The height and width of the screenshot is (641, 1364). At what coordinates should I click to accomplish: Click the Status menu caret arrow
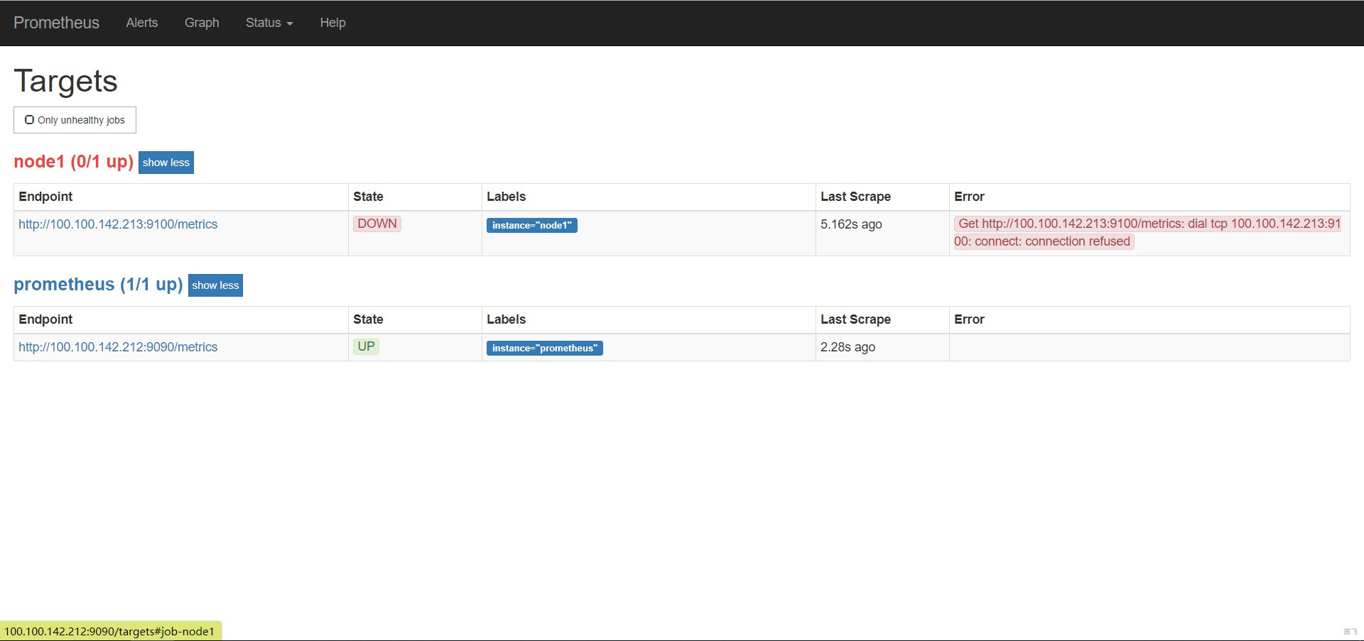289,23
